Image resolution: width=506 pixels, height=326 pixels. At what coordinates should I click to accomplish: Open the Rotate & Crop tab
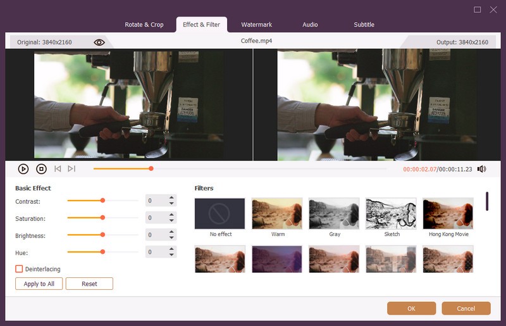[144, 25]
